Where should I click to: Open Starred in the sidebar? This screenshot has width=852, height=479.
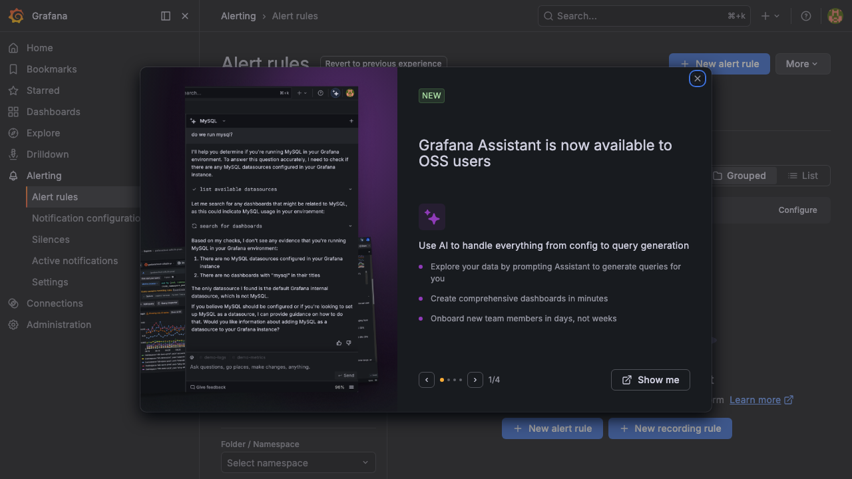point(43,90)
